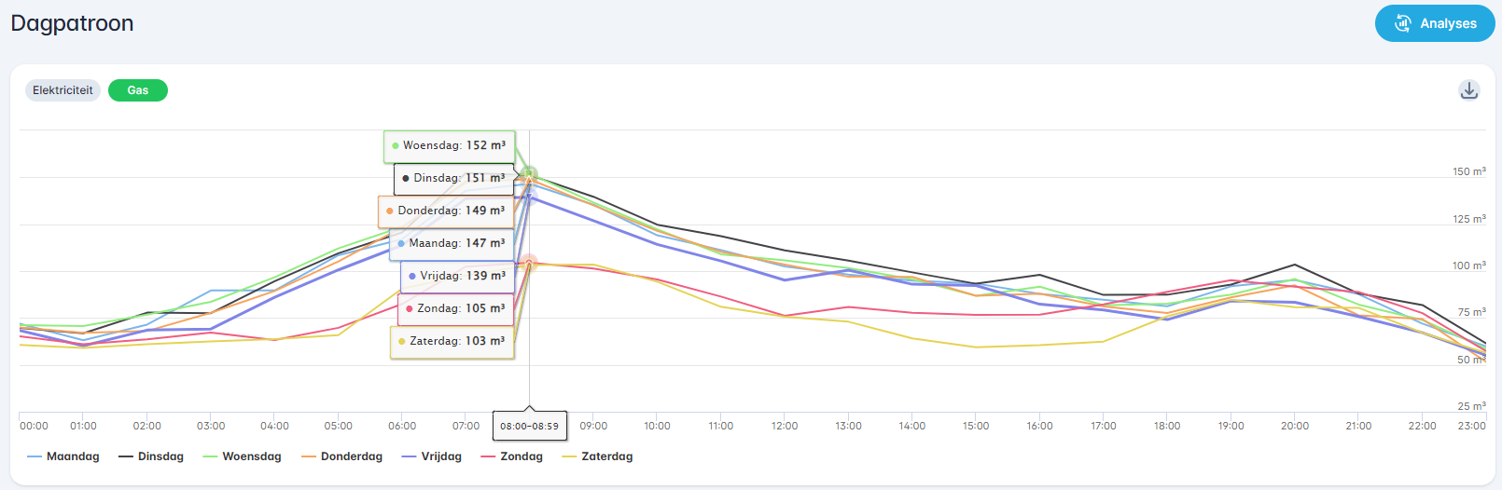Screen dimensions: 1502x490
Task: Open the Analyses button
Action: point(1435,23)
